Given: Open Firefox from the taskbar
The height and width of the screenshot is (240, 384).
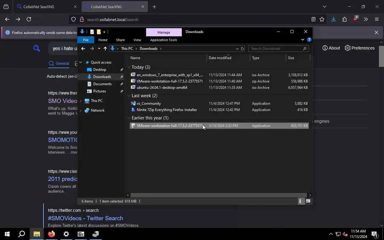Looking at the screenshot, I should coord(52,234).
